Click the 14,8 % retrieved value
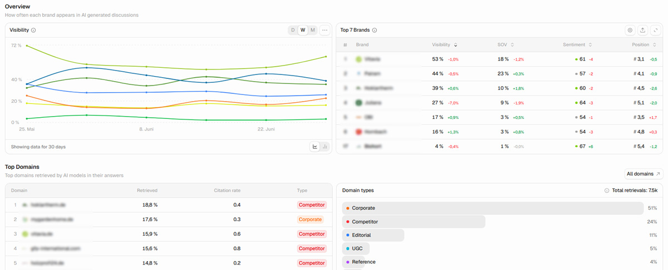The width and height of the screenshot is (668, 270). click(x=150, y=263)
